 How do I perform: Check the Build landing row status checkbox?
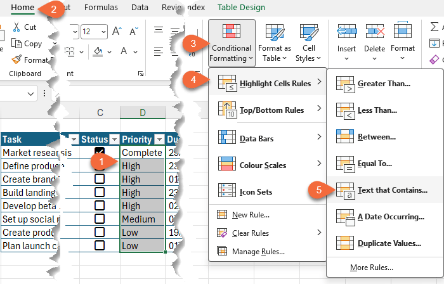tap(100, 192)
